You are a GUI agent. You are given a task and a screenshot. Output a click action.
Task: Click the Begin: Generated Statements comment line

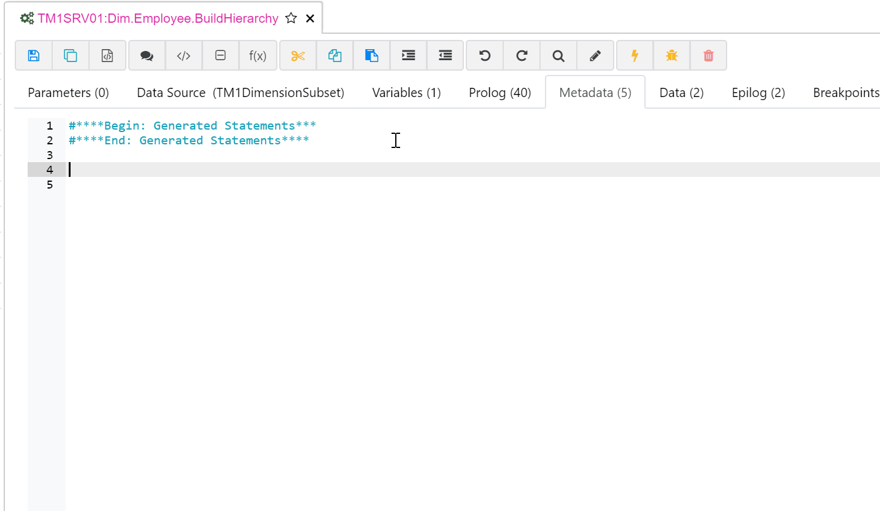pos(193,125)
